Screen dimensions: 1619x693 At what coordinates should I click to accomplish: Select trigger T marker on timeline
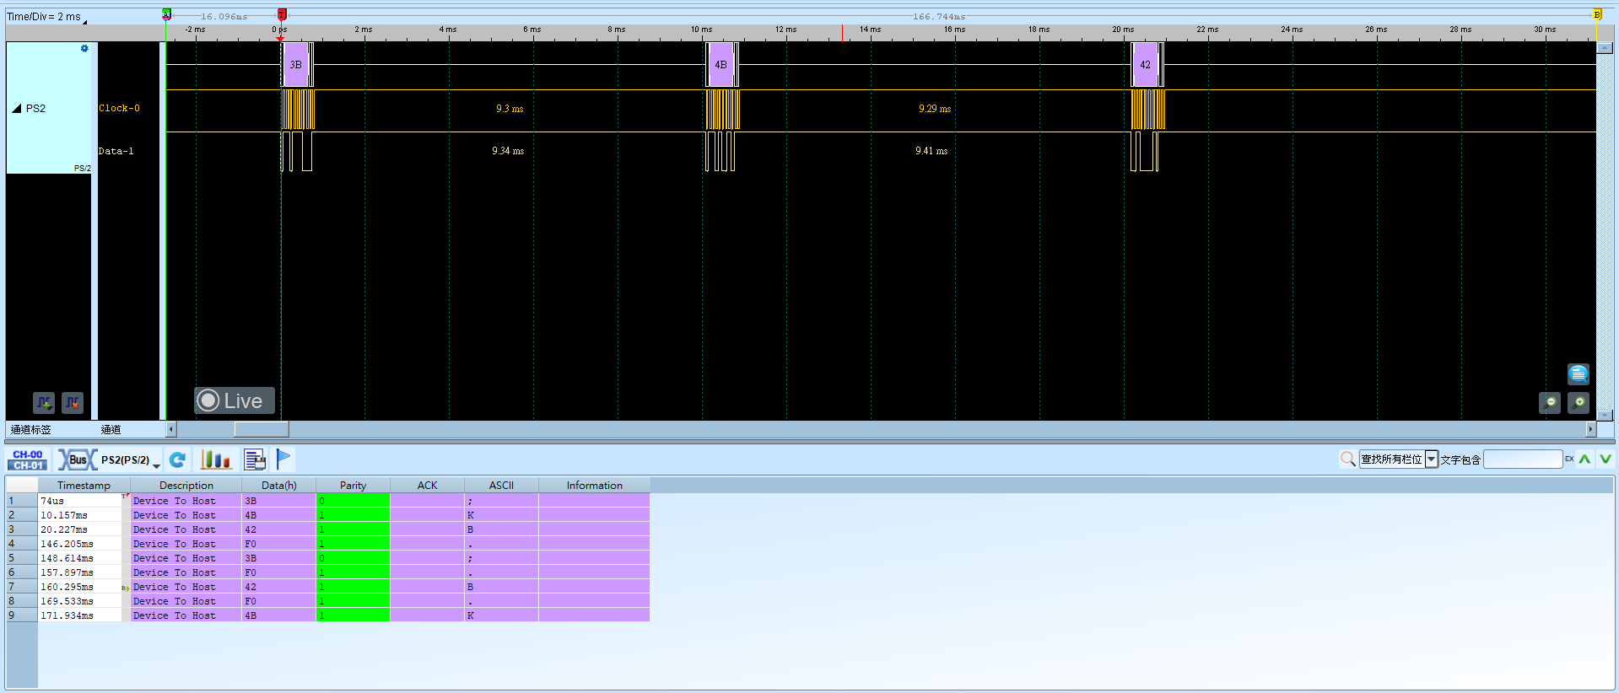pyautogui.click(x=282, y=14)
